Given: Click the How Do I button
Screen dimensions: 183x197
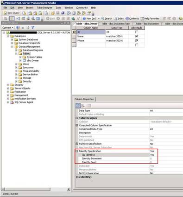Looking at the screenshot, I should click(x=90, y=19).
